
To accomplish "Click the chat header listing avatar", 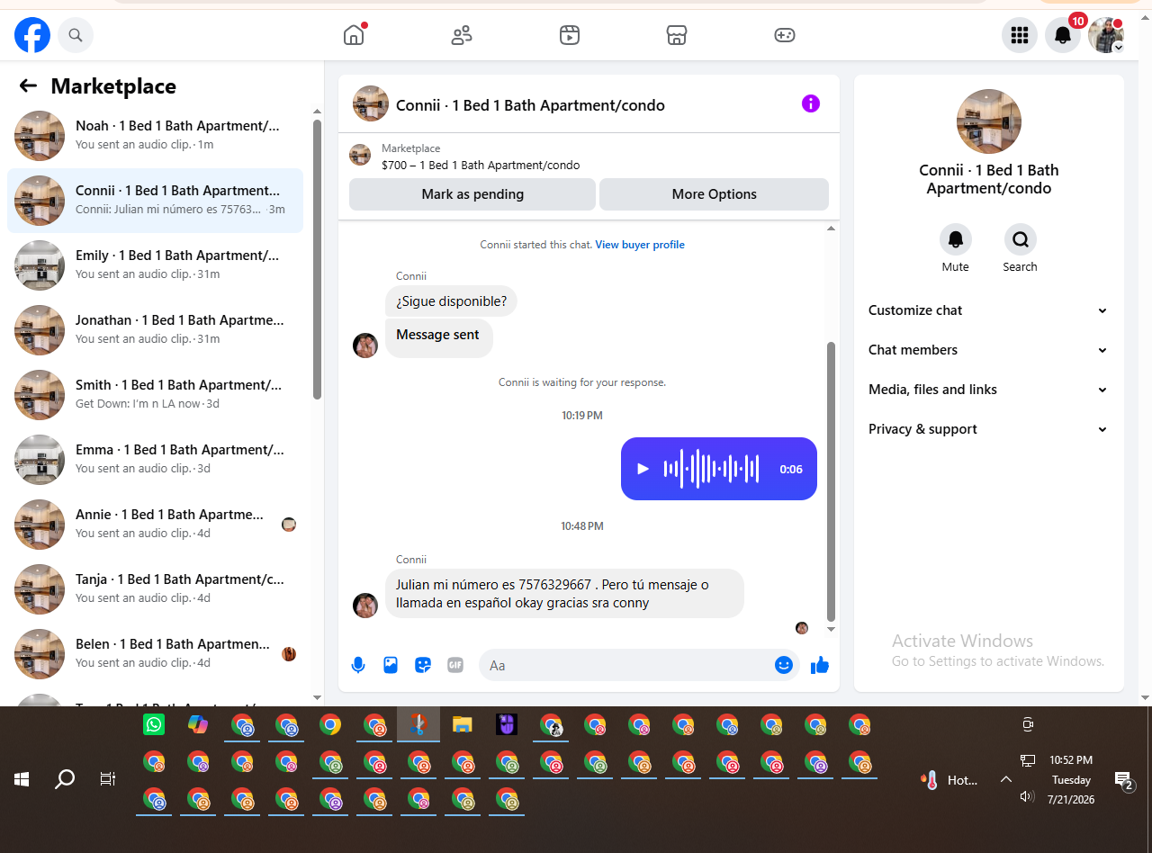I will point(371,103).
